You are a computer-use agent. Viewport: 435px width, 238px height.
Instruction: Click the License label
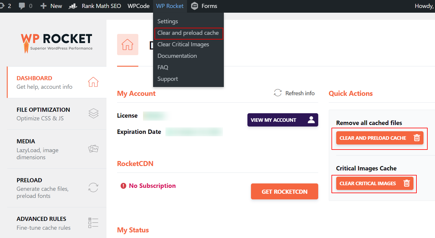pyautogui.click(x=127, y=116)
